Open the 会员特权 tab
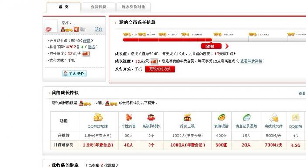Image resolution: width=306 pixels, height=167 pixels. pyautogui.click(x=98, y=7)
